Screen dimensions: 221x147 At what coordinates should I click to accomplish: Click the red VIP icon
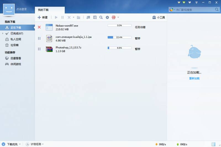(x=114, y=17)
